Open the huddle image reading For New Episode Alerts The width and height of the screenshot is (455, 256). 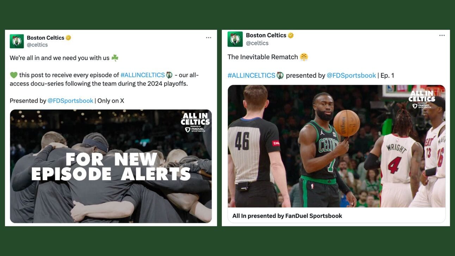(x=111, y=166)
